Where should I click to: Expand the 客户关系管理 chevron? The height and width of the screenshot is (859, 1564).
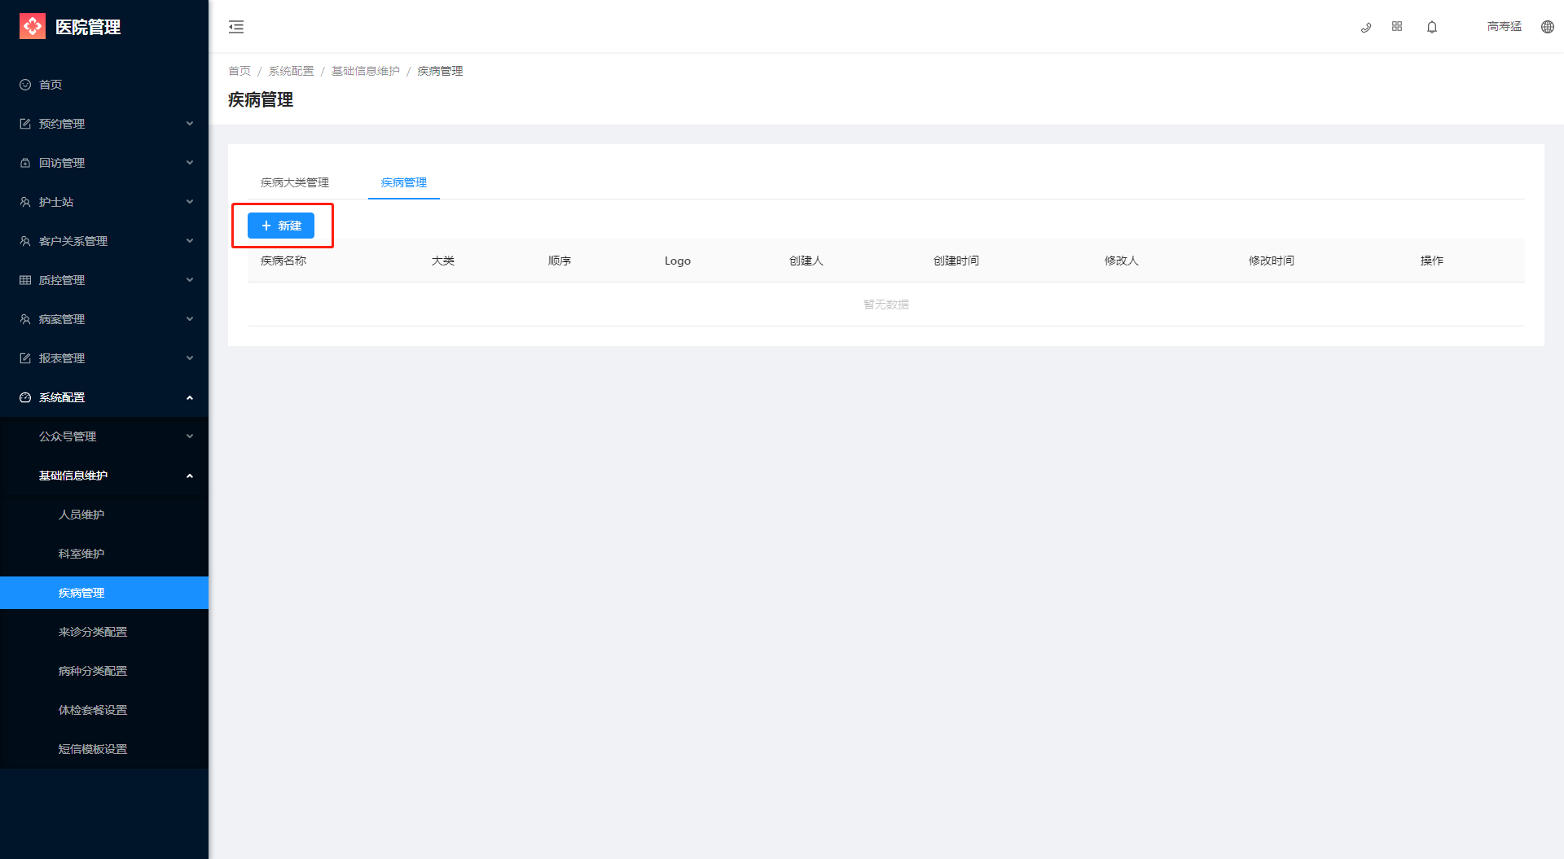pos(190,241)
